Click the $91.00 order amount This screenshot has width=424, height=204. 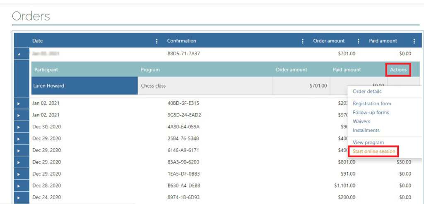348,174
